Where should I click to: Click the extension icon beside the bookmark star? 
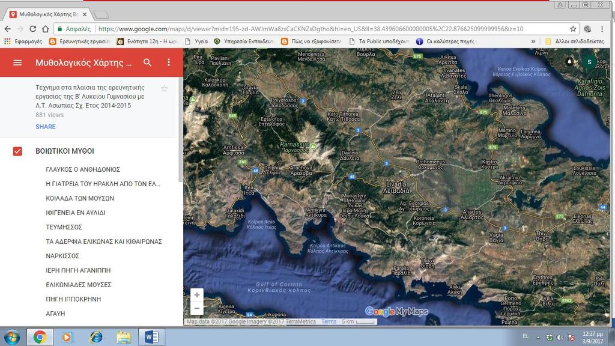click(587, 29)
